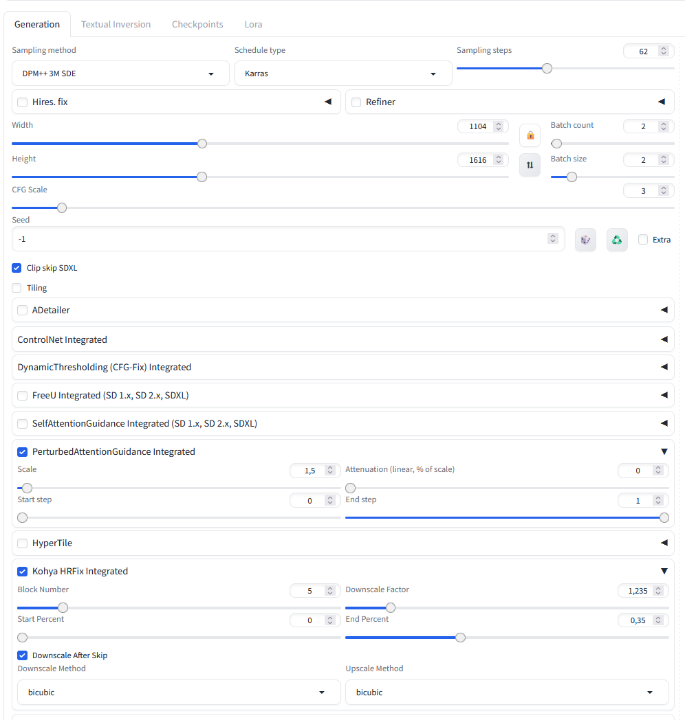Click the PAG Start step slider handle
Screen dimensions: 685x720
coord(22,518)
